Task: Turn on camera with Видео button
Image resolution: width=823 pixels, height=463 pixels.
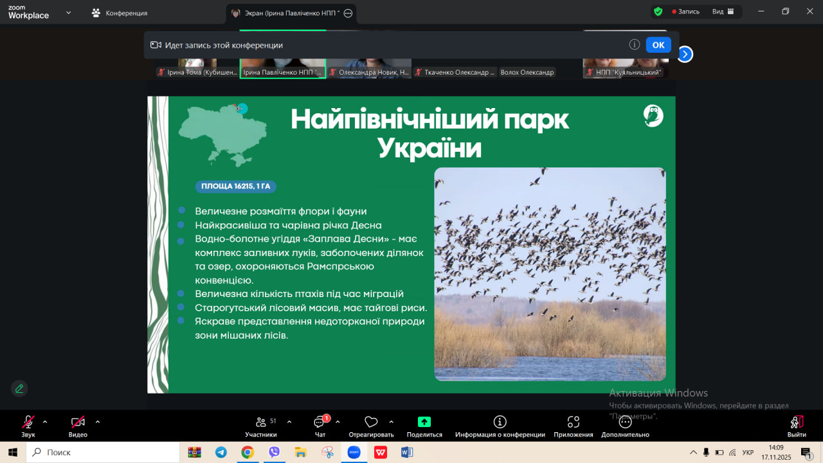Action: [78, 422]
